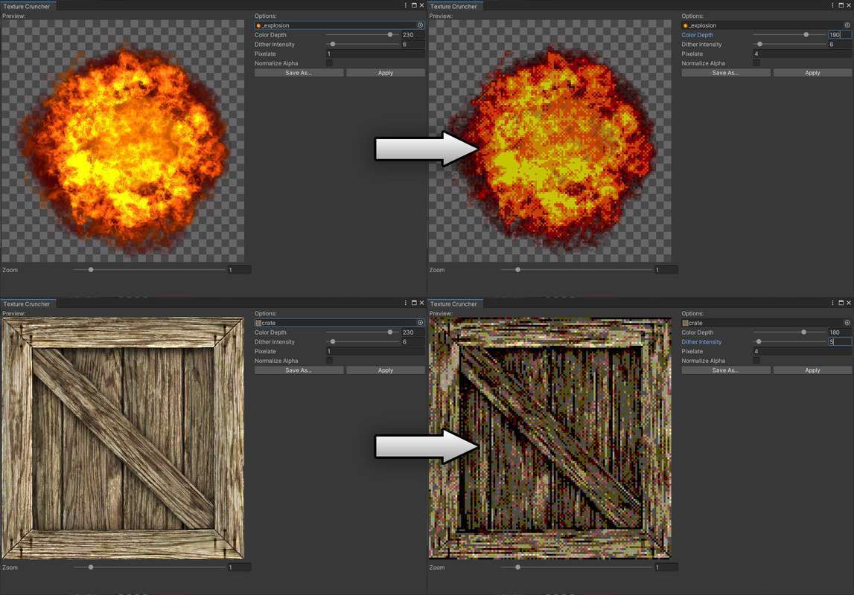Toggle Normalize Alpha in pixelated crate window

756,361
